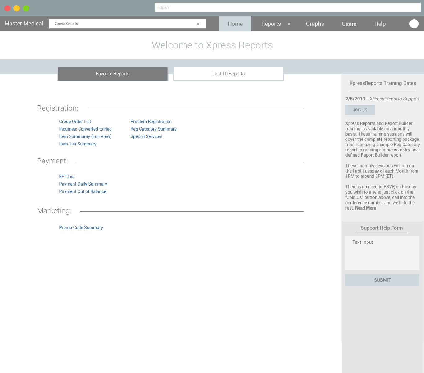Click the JOIN US button

tap(360, 110)
